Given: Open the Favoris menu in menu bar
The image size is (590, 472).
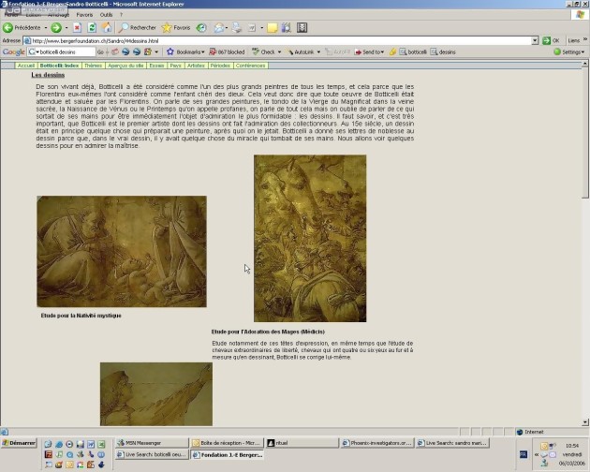Looking at the screenshot, I should [84, 15].
